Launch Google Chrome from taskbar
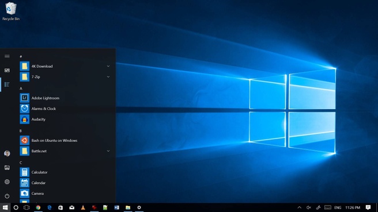Screen dimensions: 378x212 coord(38,207)
